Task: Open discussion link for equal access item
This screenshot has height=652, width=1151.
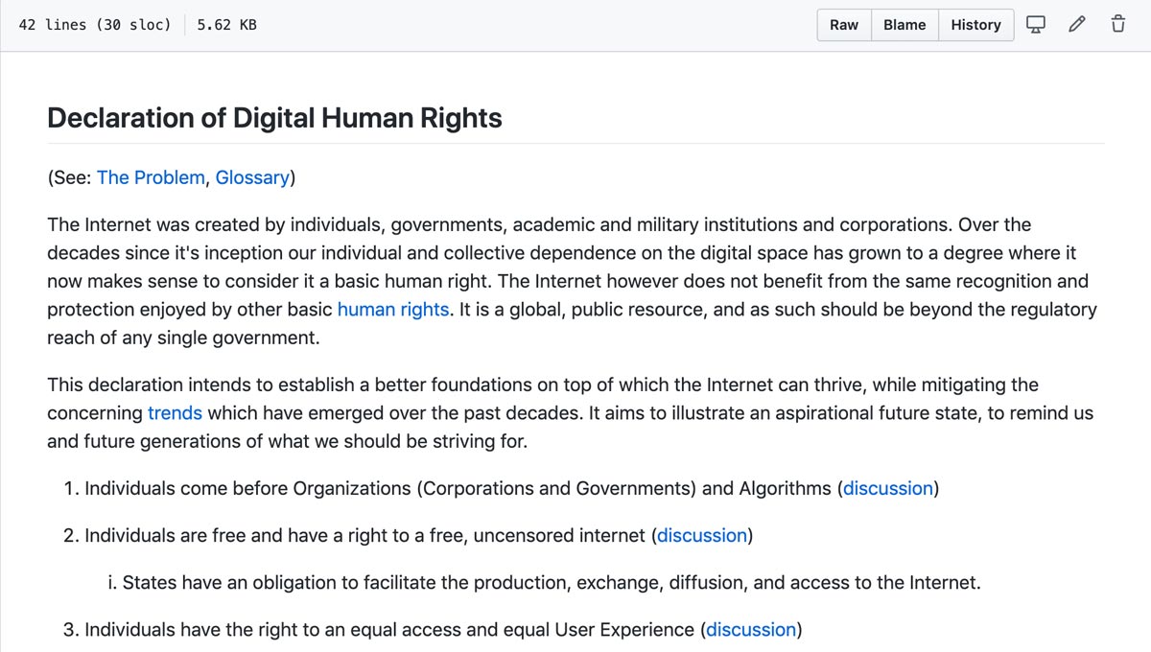Action: point(752,629)
